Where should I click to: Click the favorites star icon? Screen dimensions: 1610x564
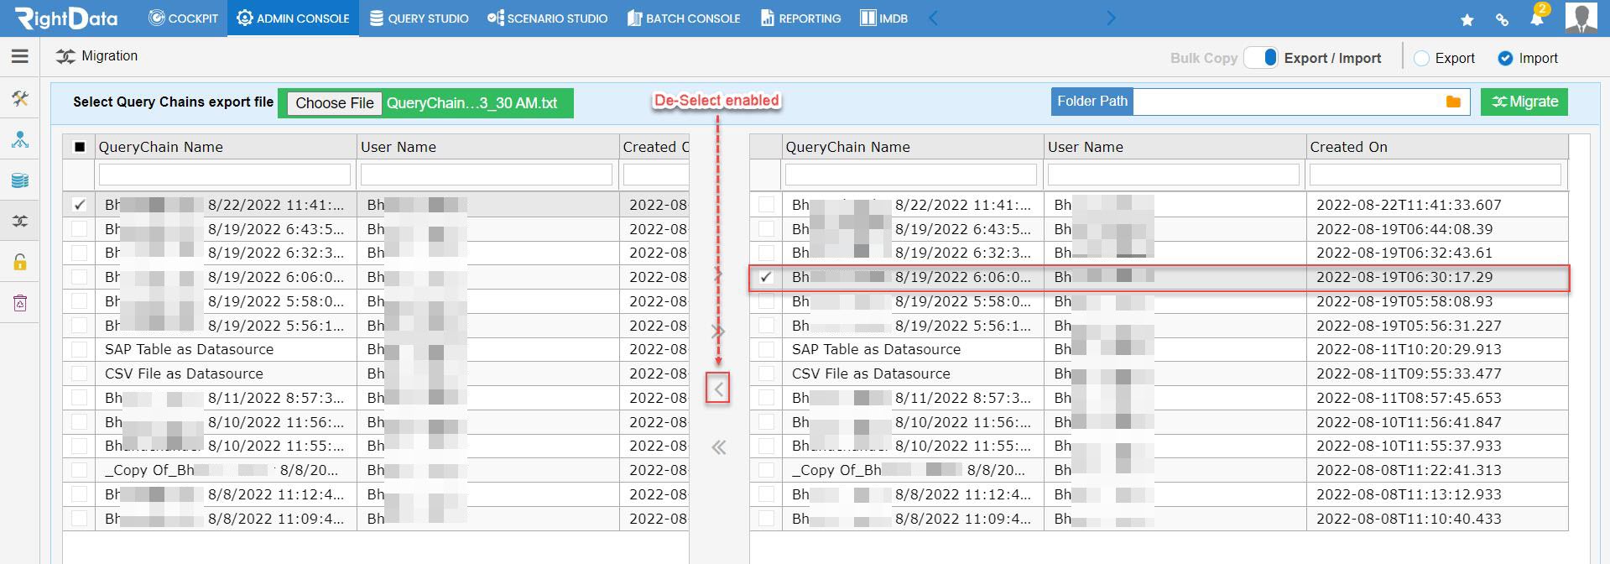[1467, 19]
